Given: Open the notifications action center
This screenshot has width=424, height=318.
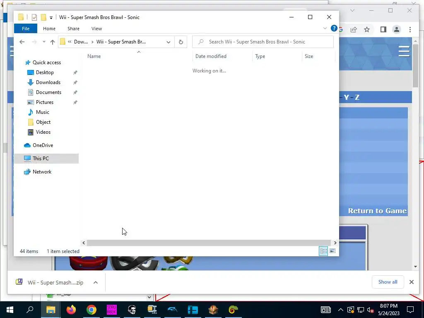Looking at the screenshot, I should click(x=410, y=310).
